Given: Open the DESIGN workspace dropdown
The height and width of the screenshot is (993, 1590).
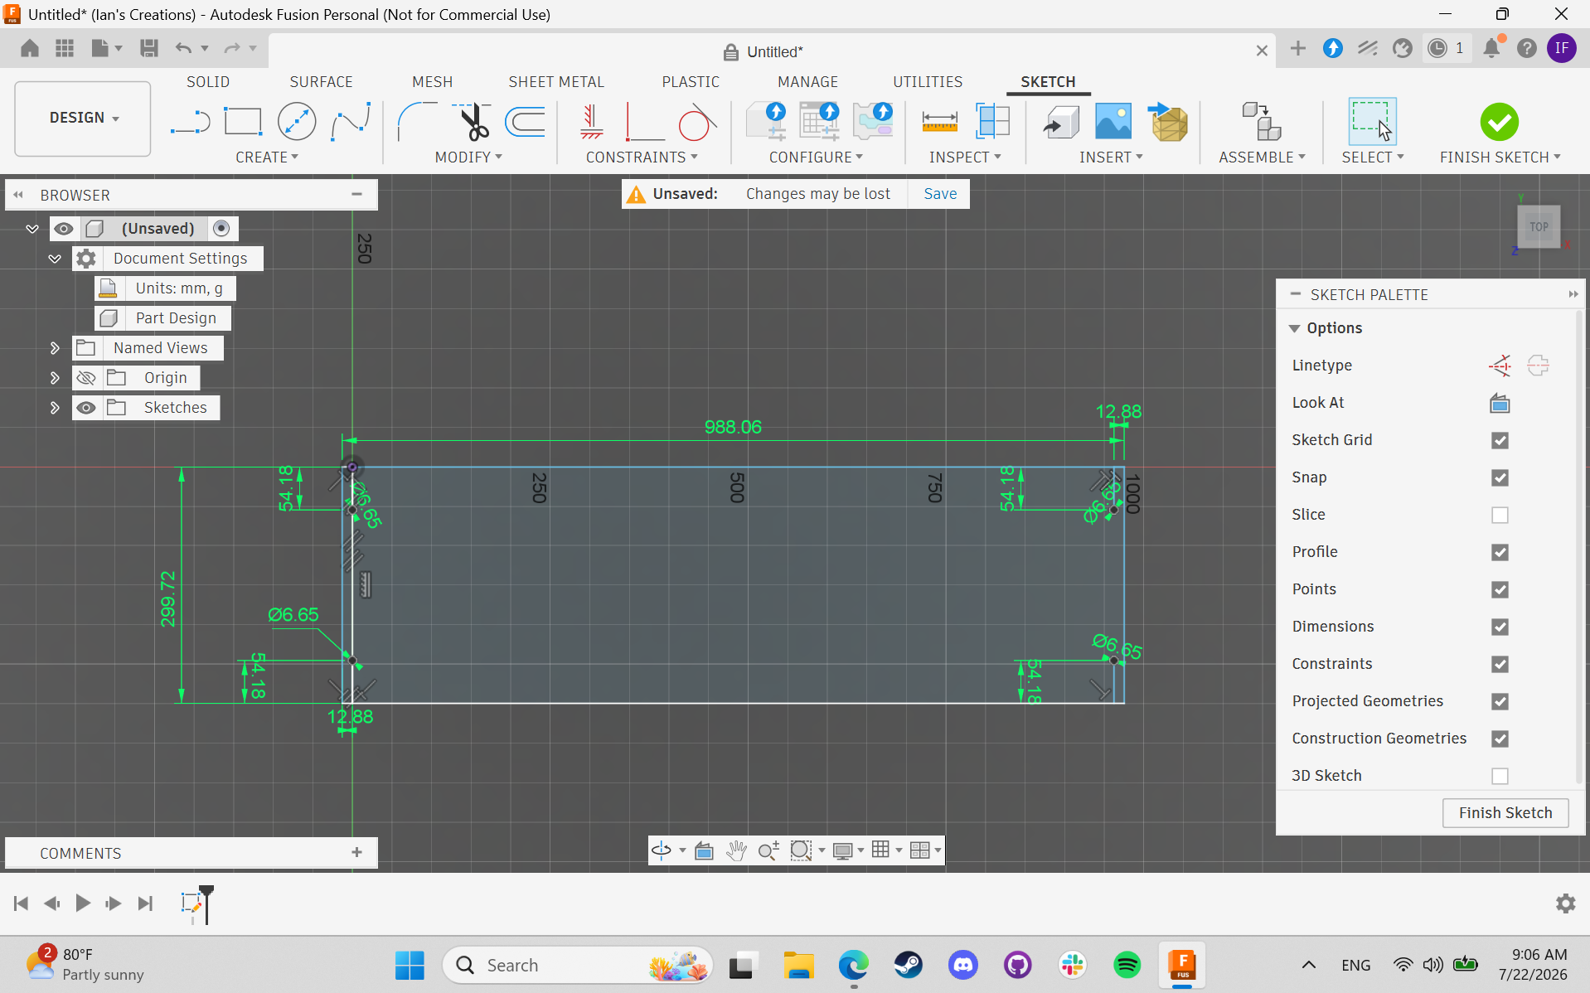Looking at the screenshot, I should (83, 118).
